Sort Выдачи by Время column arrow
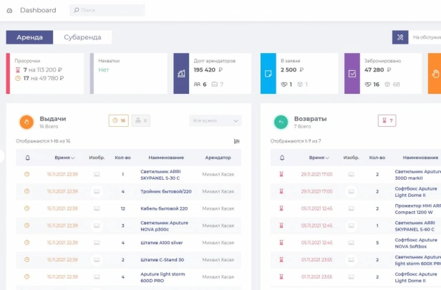 tap(73, 158)
